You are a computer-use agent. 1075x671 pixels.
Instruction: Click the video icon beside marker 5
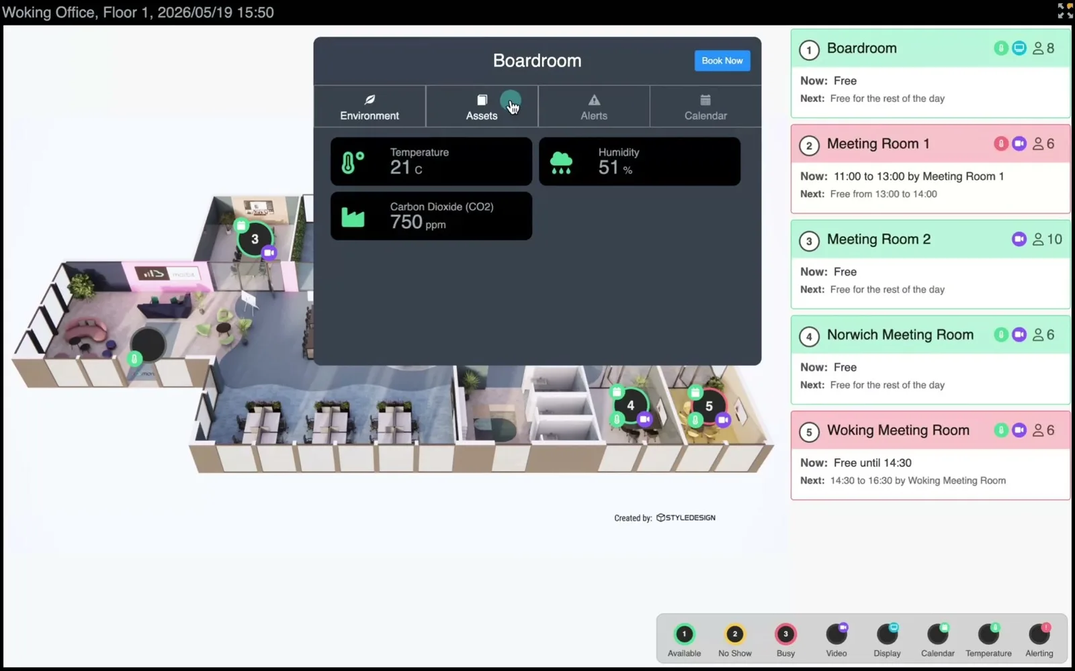[723, 420]
